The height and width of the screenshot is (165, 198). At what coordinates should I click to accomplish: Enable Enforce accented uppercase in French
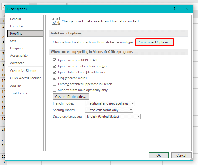point(54,84)
